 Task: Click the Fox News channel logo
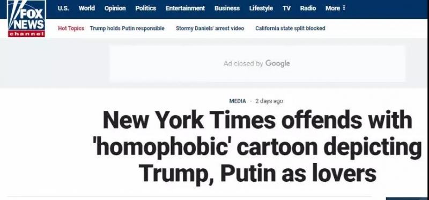(26, 19)
